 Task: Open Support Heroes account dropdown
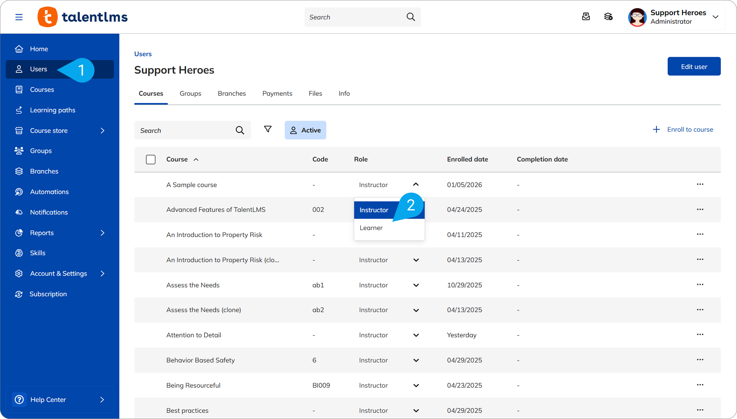[x=715, y=17]
